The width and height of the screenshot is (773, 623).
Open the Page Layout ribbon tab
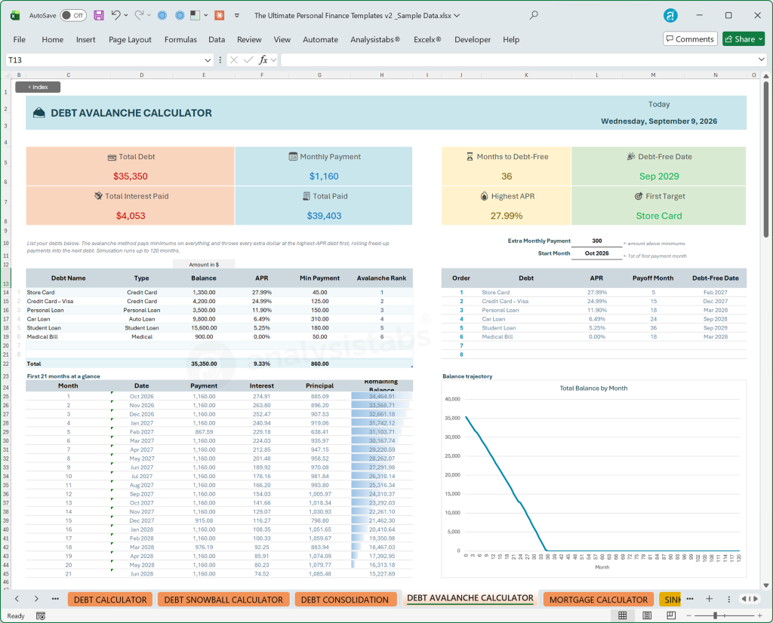(130, 39)
